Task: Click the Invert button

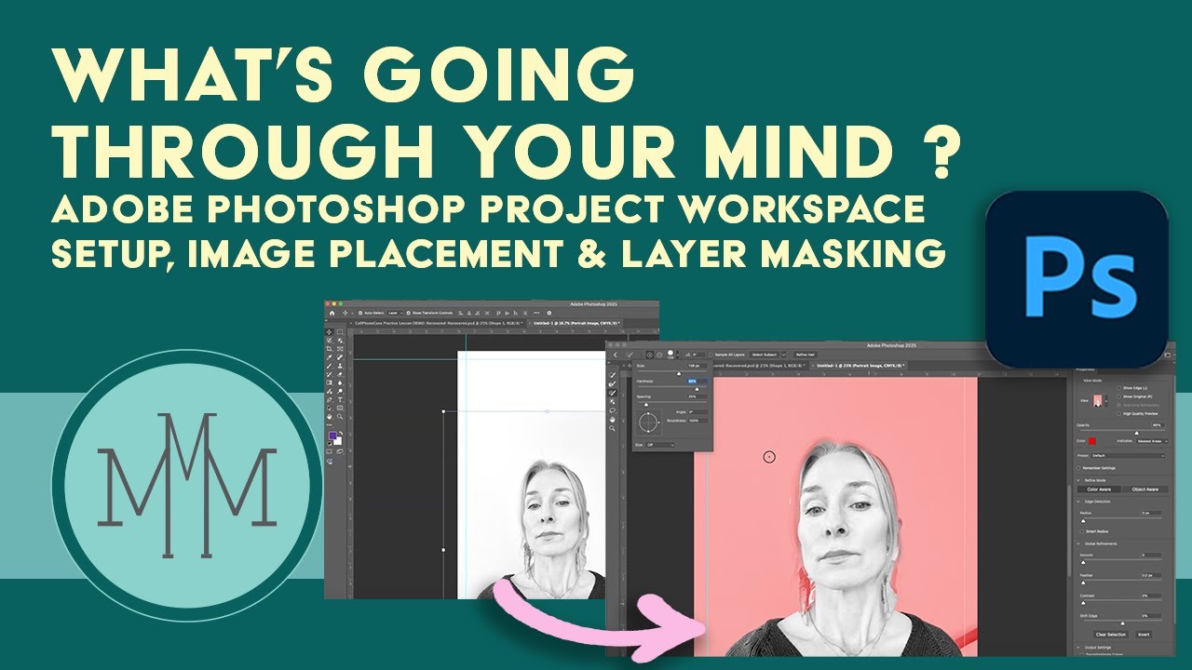Action: point(1144,635)
